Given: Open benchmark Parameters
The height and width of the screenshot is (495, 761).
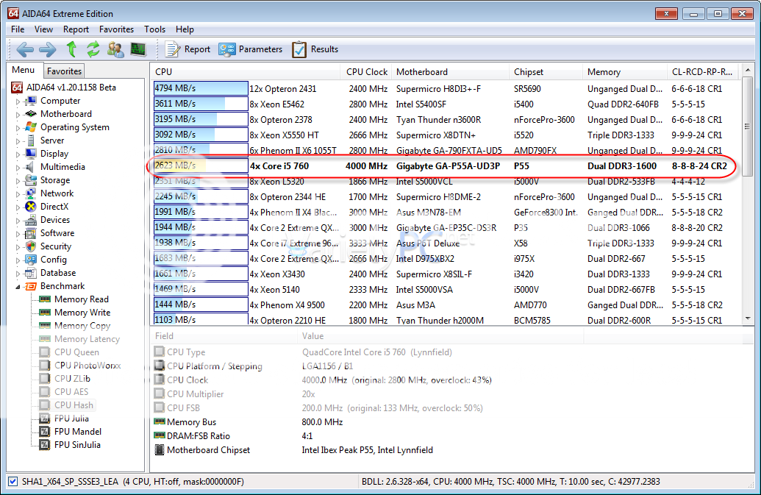Looking at the screenshot, I should click(x=251, y=49).
